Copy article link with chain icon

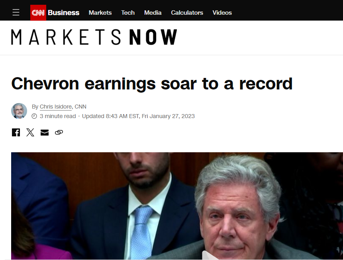pos(59,132)
